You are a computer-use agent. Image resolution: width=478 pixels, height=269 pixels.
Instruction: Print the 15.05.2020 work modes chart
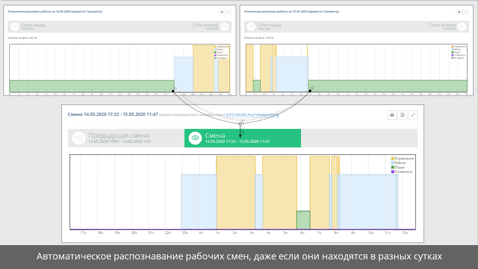coord(459,12)
